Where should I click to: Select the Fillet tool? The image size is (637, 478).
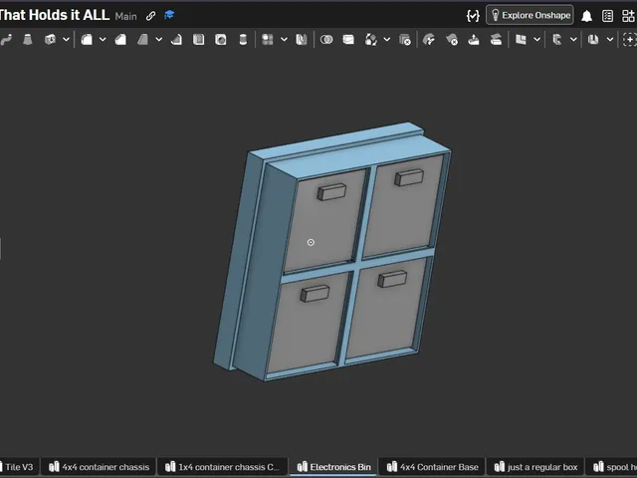87,40
